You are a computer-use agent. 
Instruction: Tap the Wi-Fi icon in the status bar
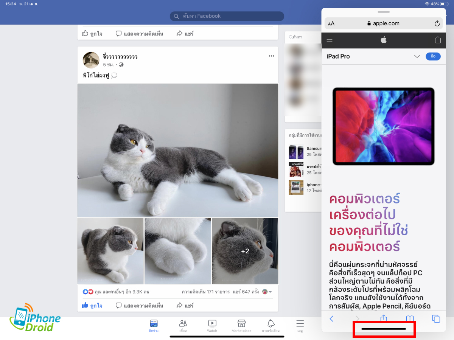(427, 4)
